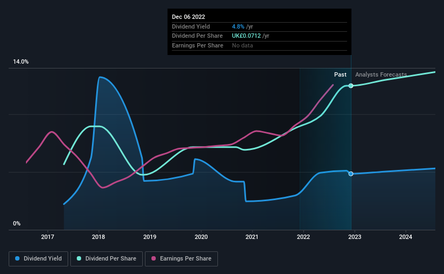Viewport: 444px width, 274px height.
Task: Select the Dividend Yield marker on the blue line
Action: click(351, 174)
